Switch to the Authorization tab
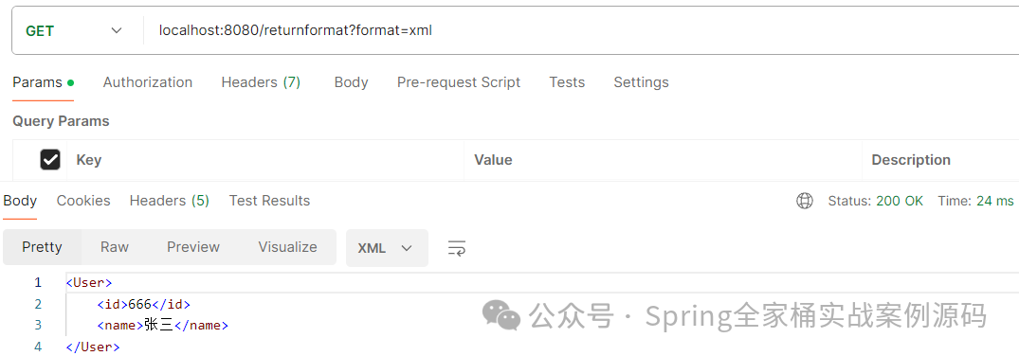The width and height of the screenshot is (1019, 356). (148, 82)
